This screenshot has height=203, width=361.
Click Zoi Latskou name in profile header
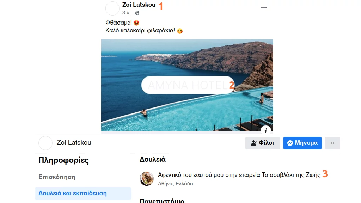coord(74,143)
